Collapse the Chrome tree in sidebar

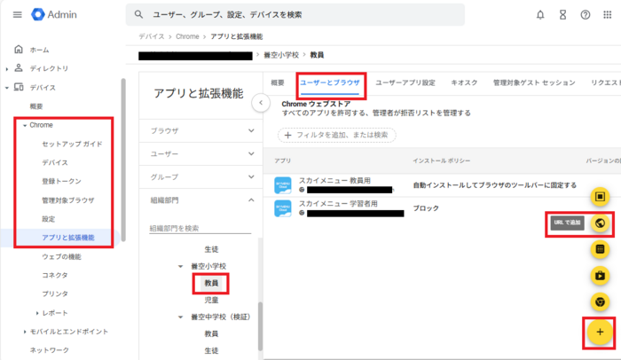[25, 125]
